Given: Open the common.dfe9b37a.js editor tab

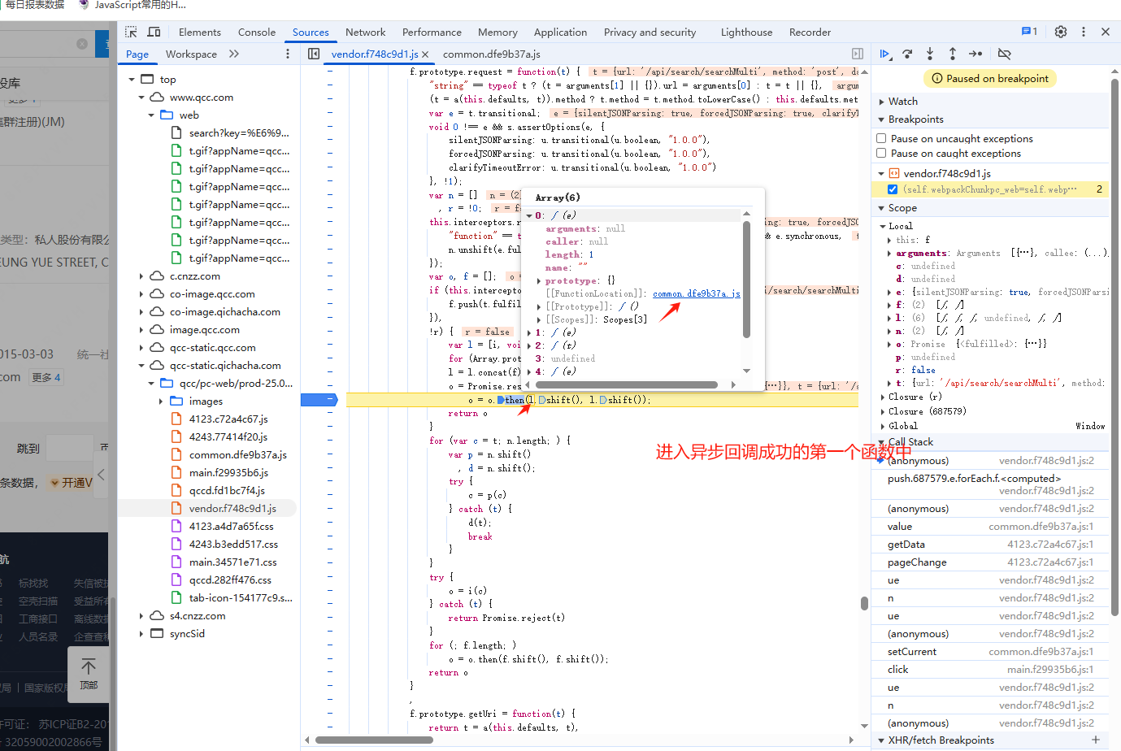Looking at the screenshot, I should (x=492, y=54).
